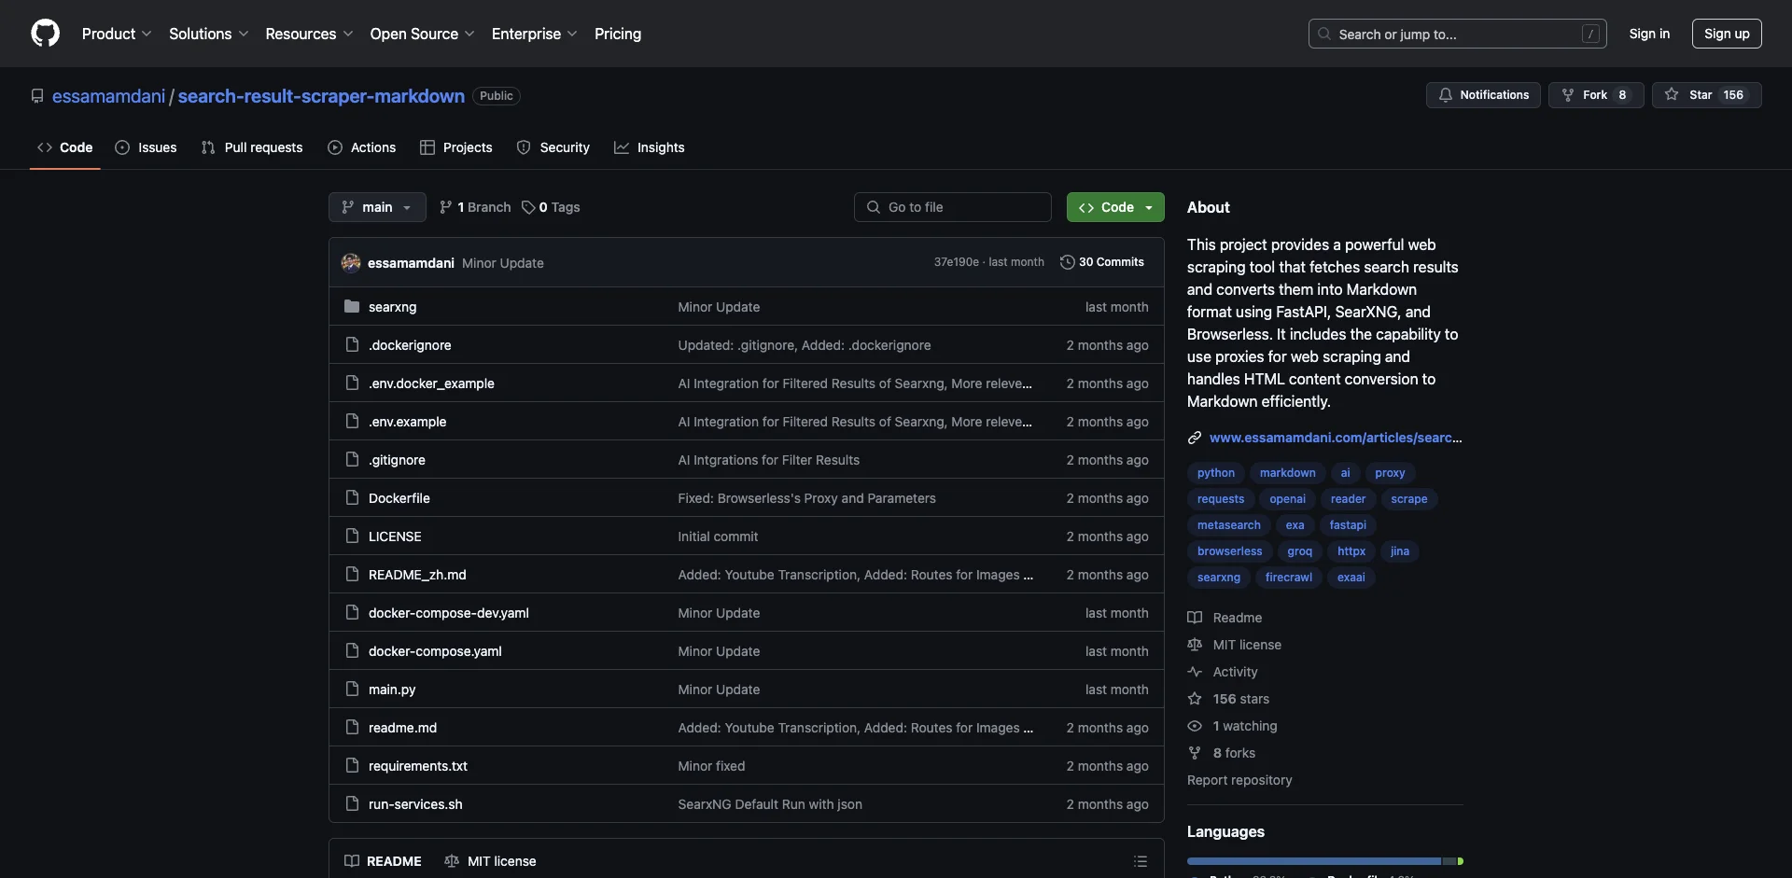Switch to the Issues tab

click(146, 147)
